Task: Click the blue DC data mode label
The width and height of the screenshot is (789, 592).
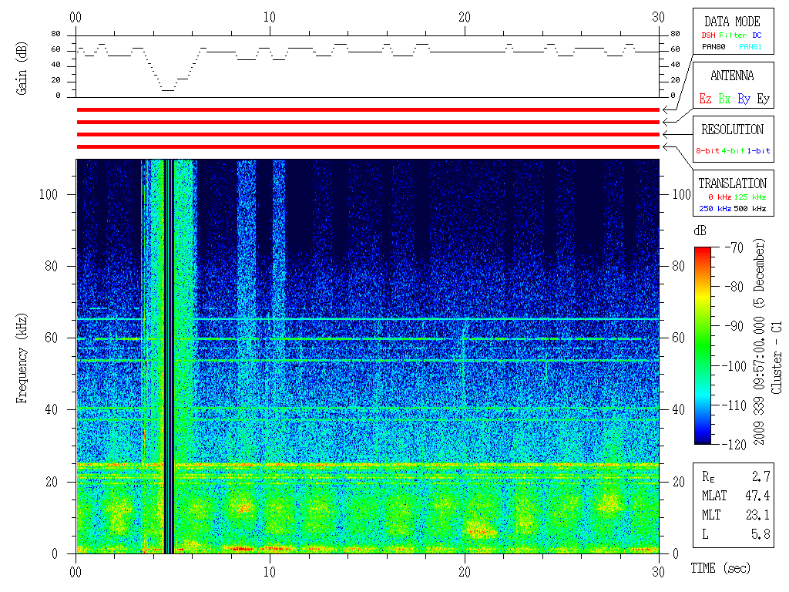Action: click(x=757, y=35)
